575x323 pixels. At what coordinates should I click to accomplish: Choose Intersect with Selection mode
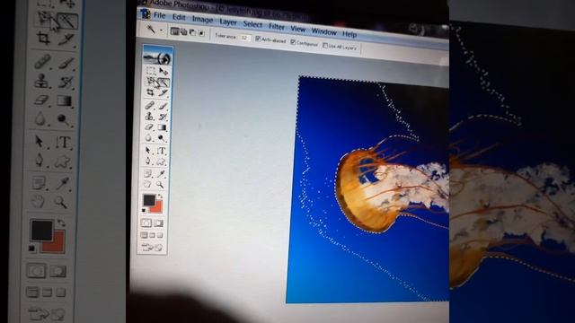[201, 33]
